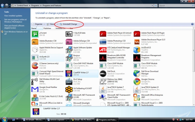Viewport: 195px width, 122px height.
Task: Select the CutePDF Writer 2.7 list icon
Action: click(x=69, y=73)
